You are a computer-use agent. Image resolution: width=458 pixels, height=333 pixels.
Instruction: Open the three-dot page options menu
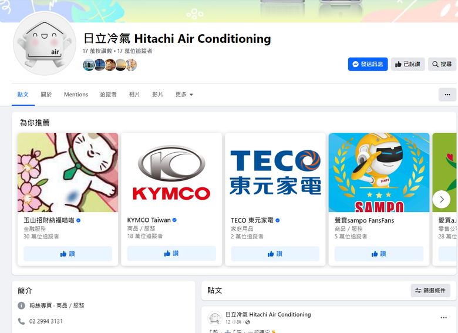coord(447,95)
